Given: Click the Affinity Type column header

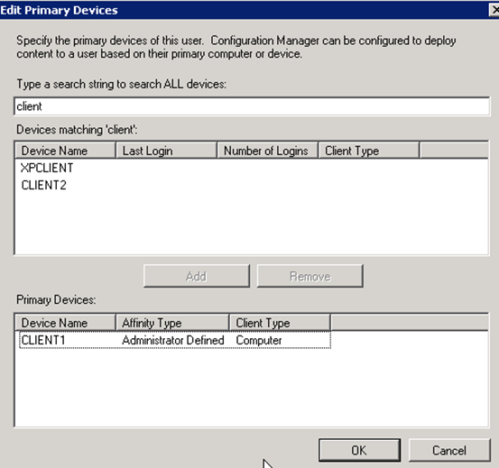Looking at the screenshot, I should 172,323.
